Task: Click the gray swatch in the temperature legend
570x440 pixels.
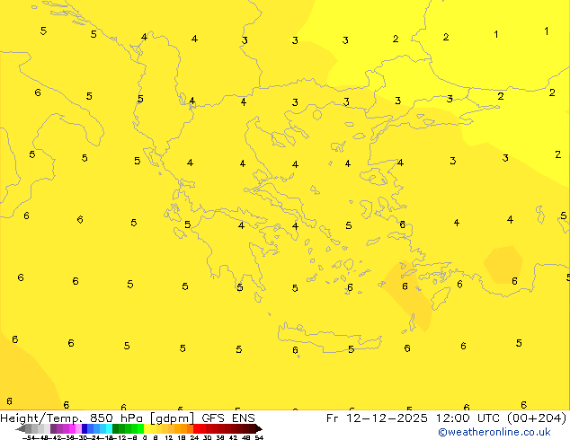Action: [x=34, y=428]
